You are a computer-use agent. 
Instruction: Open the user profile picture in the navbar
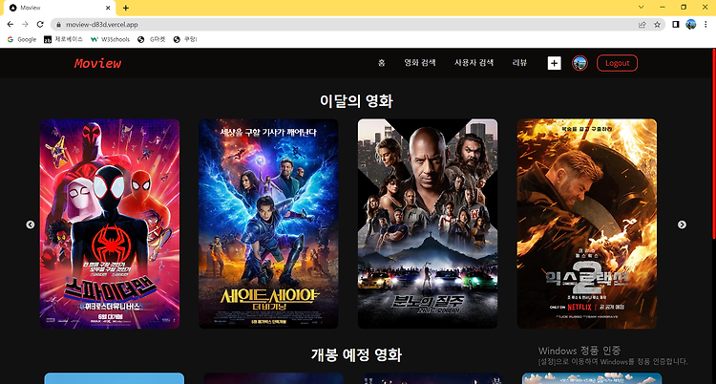pos(579,63)
